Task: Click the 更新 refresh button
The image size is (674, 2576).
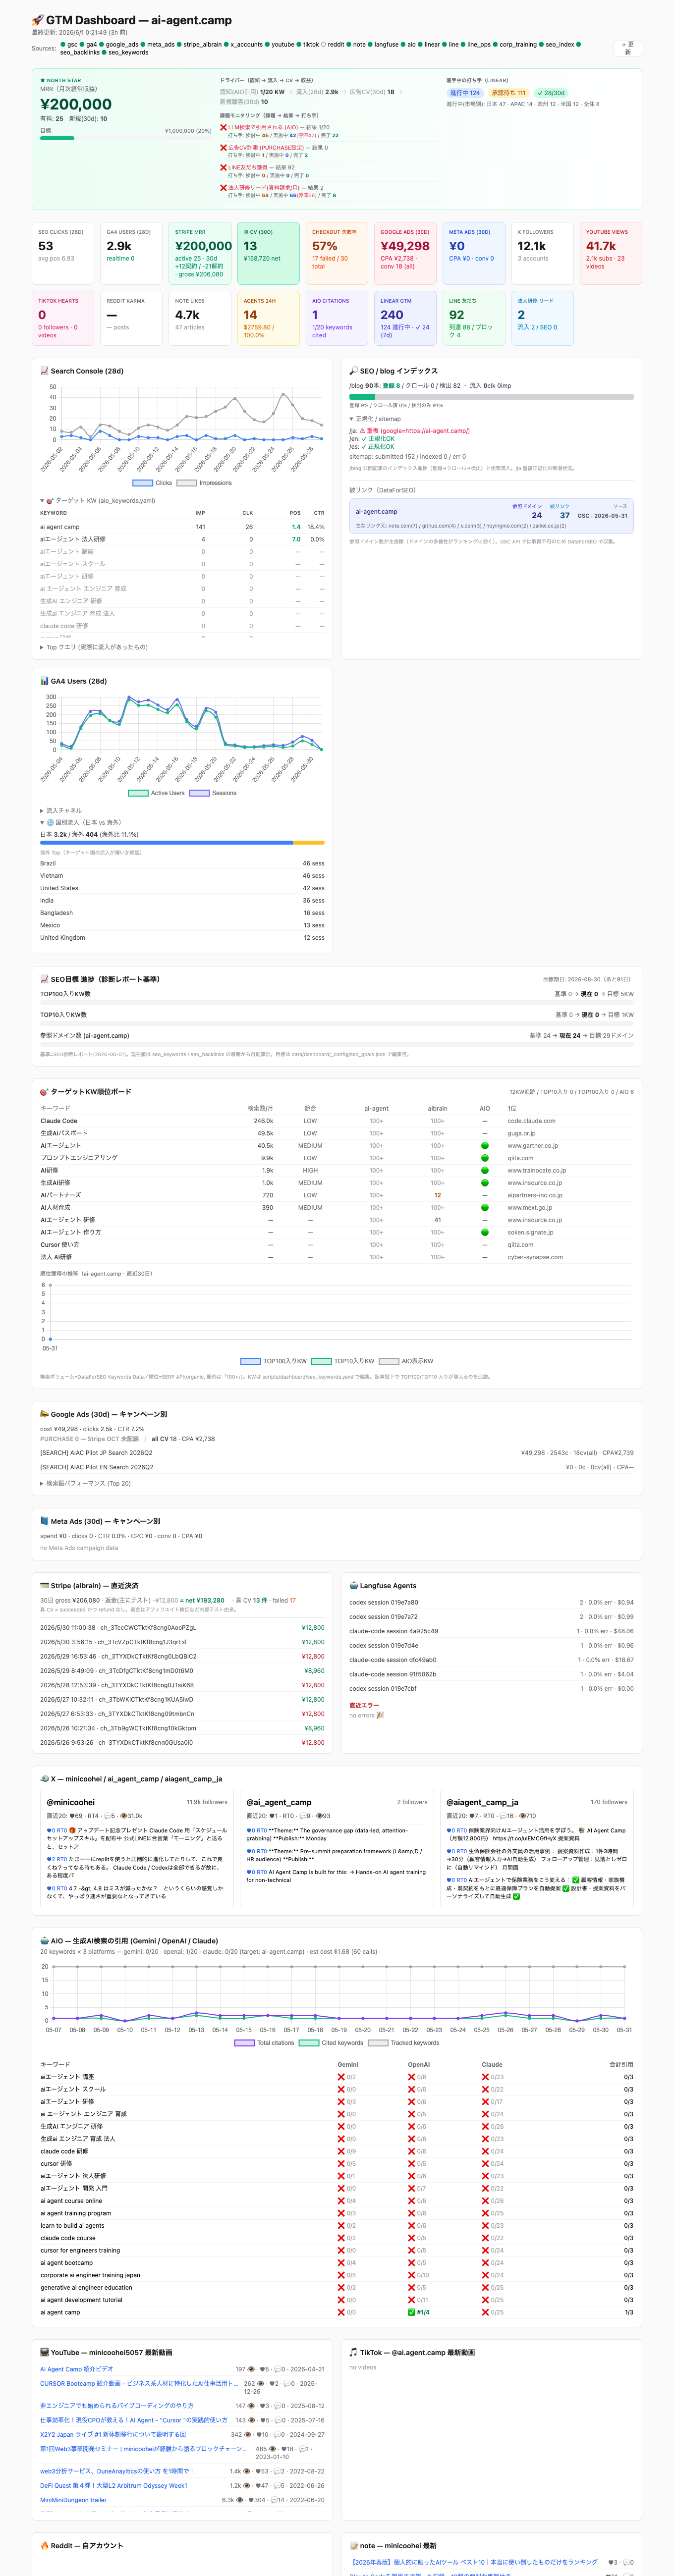Action: pyautogui.click(x=627, y=47)
